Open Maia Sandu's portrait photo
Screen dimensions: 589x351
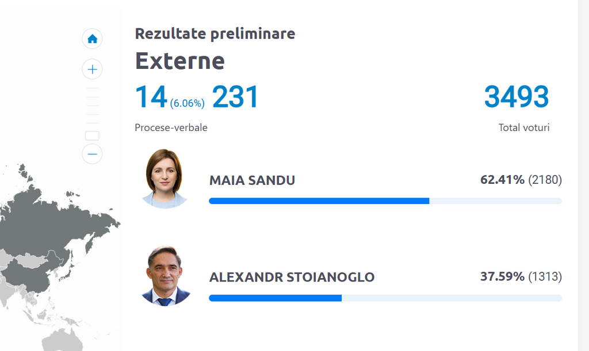pos(164,179)
